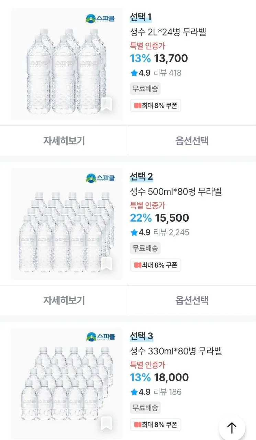Bookmark the 500ml*80 water product
256x440 pixels.
[107, 264]
